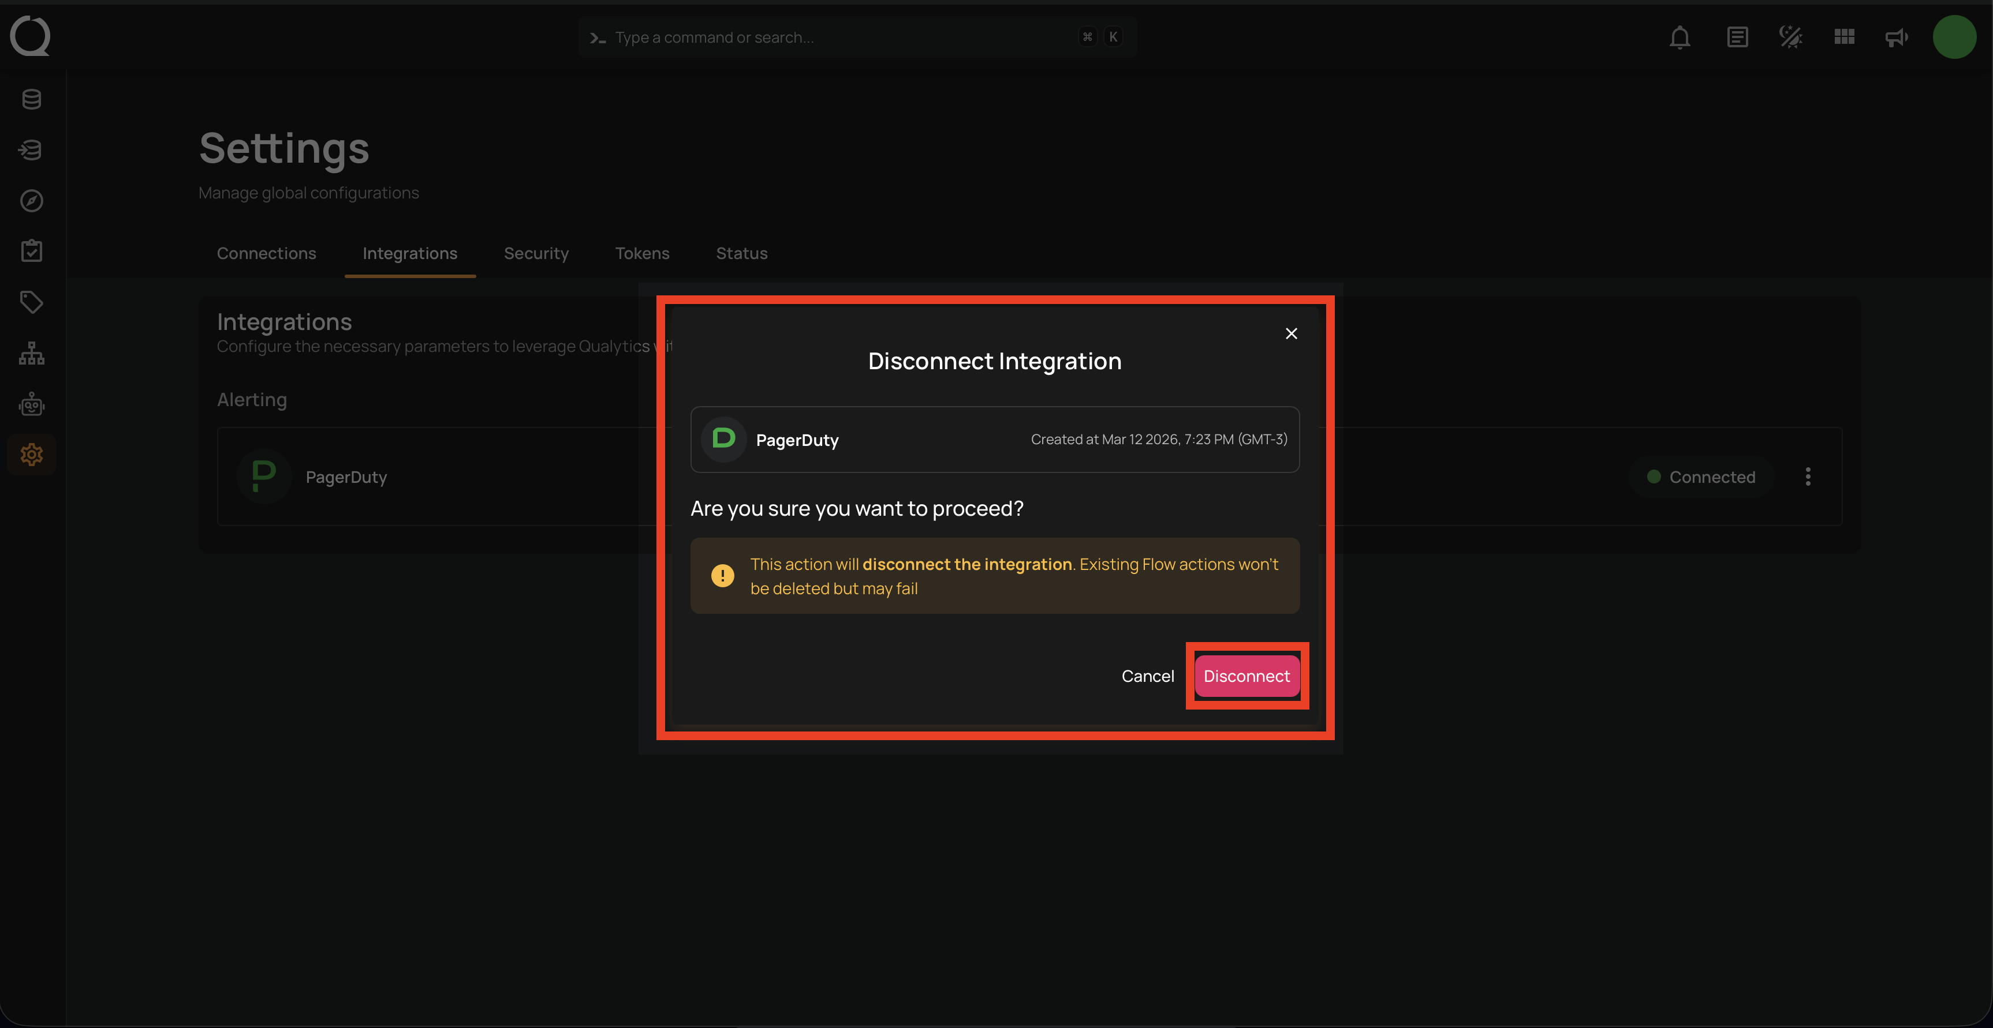This screenshot has height=1028, width=1993.
Task: Click the megaphone announcements icon
Action: click(1896, 37)
